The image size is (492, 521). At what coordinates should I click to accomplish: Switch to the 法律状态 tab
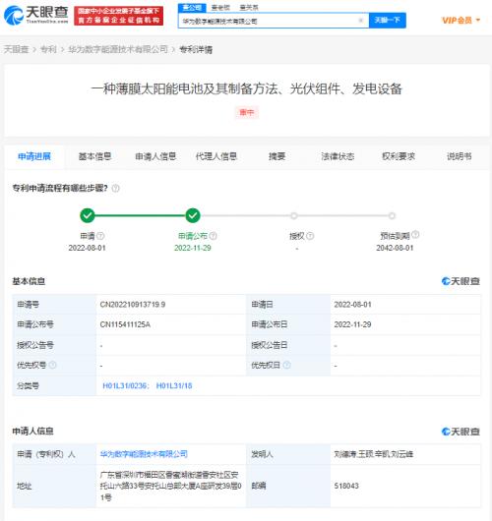pyautogui.click(x=338, y=156)
